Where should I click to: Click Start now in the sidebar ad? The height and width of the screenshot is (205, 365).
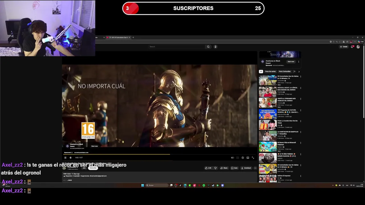(x=291, y=61)
